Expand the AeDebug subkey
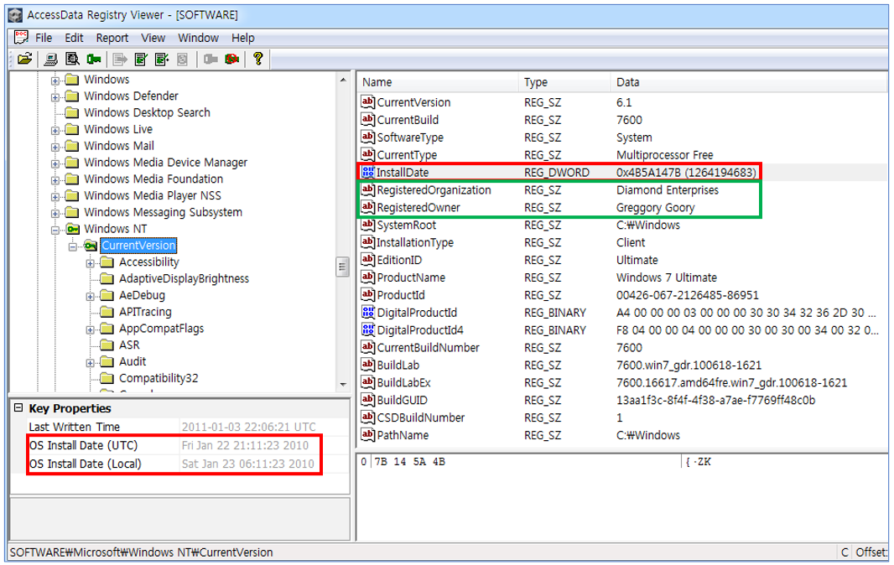 point(90,297)
